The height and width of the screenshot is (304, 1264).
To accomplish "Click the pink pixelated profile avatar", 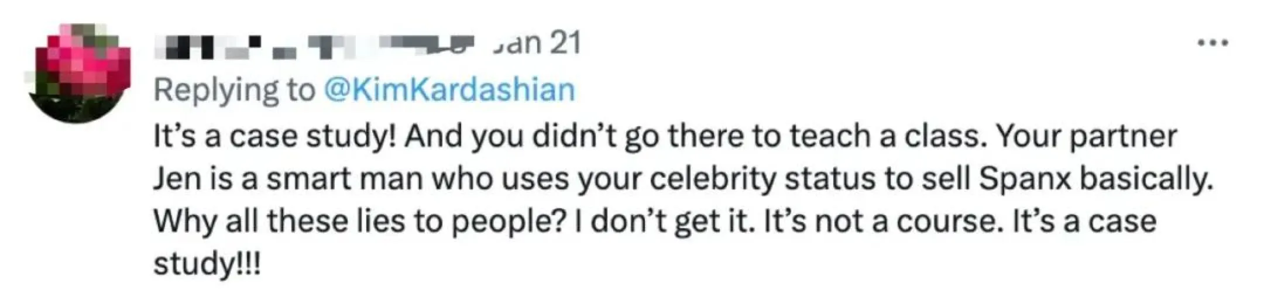I will point(78,73).
